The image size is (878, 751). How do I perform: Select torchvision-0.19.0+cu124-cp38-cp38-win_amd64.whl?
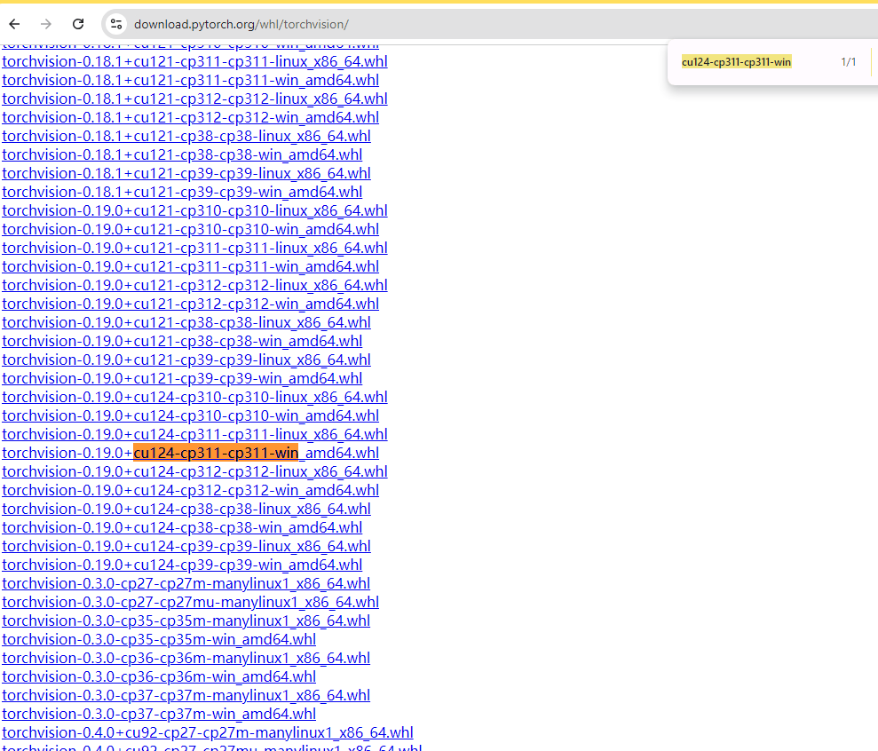click(182, 527)
